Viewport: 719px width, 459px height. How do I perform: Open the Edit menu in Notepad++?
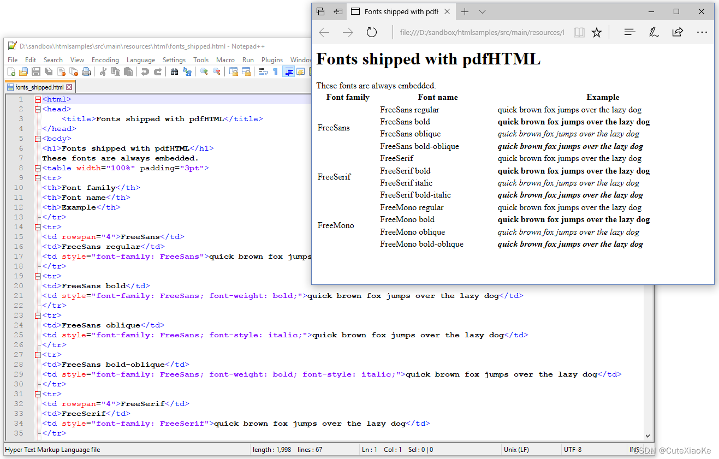click(x=31, y=60)
